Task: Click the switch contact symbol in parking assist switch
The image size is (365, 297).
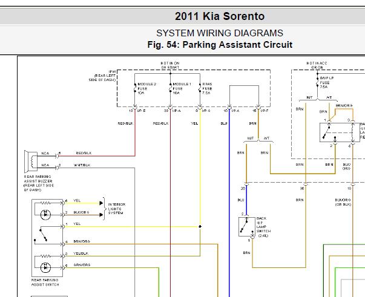Action: pyautogui.click(x=44, y=235)
